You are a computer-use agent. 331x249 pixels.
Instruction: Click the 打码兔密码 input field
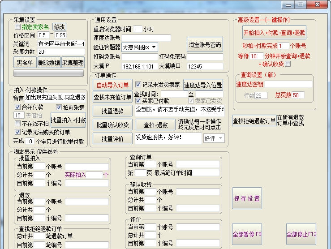(205, 57)
